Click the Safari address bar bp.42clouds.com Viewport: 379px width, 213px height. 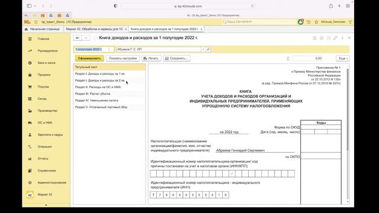tap(188, 6)
